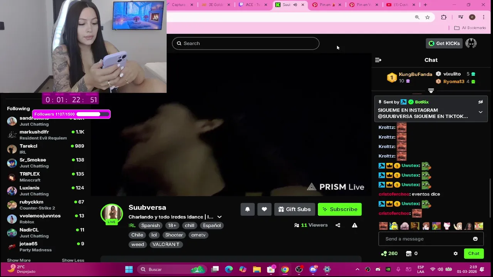493x277 pixels.
Task: Click the Gift Subs button
Action: point(295,209)
